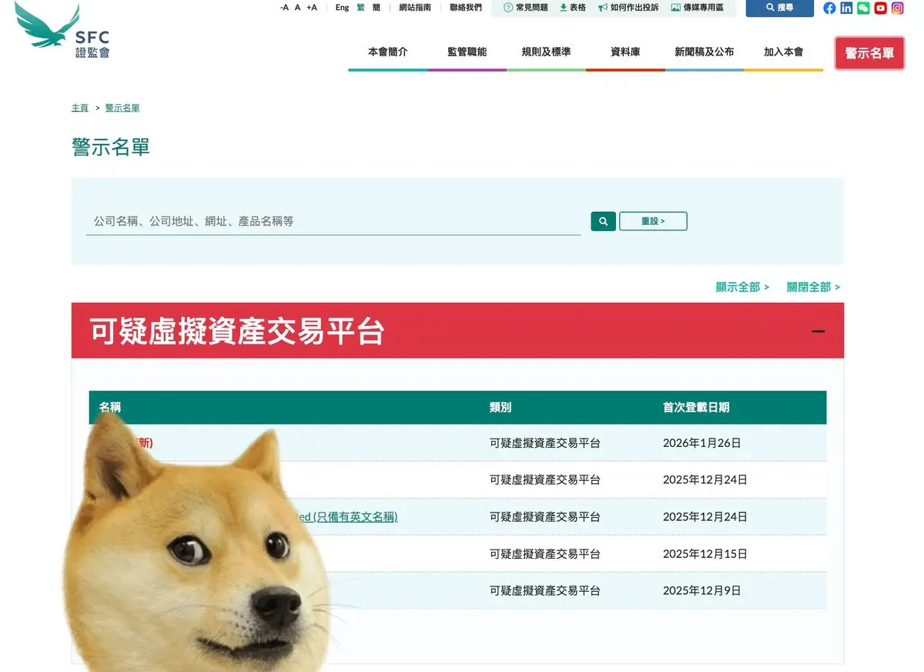
Task: Open the 加入本會 menu
Action: tap(784, 52)
